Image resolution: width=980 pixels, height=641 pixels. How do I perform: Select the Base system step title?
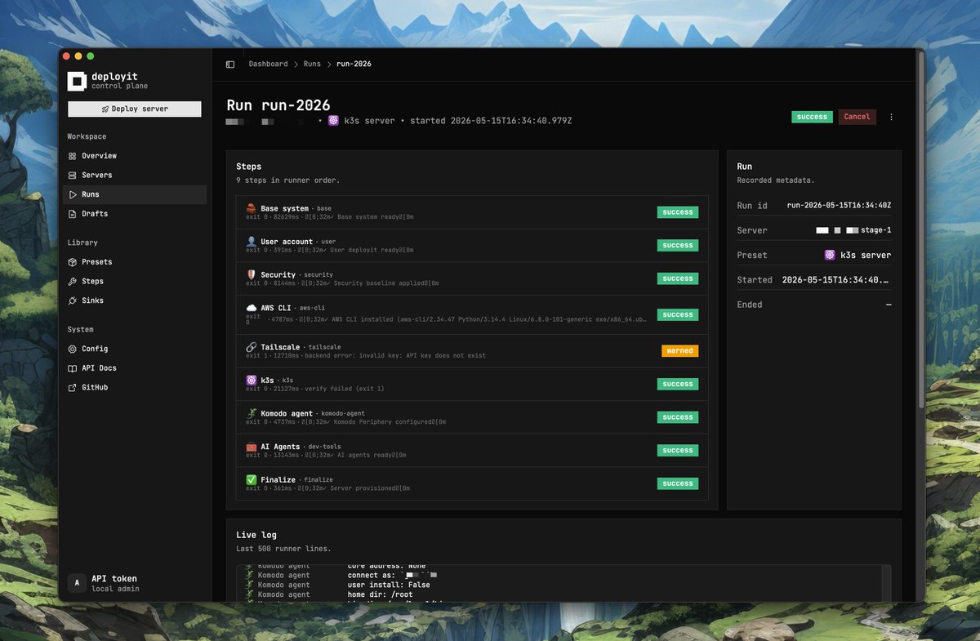pos(284,208)
